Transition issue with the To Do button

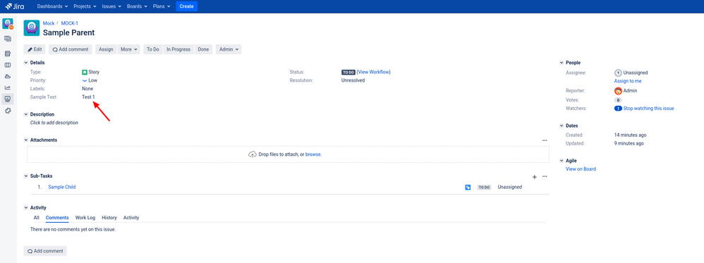click(x=153, y=49)
